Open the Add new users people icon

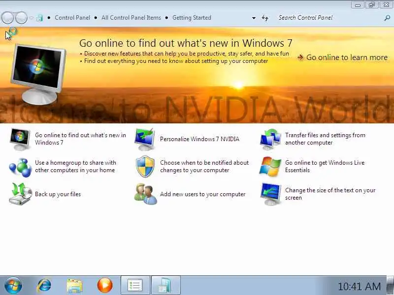click(x=145, y=194)
